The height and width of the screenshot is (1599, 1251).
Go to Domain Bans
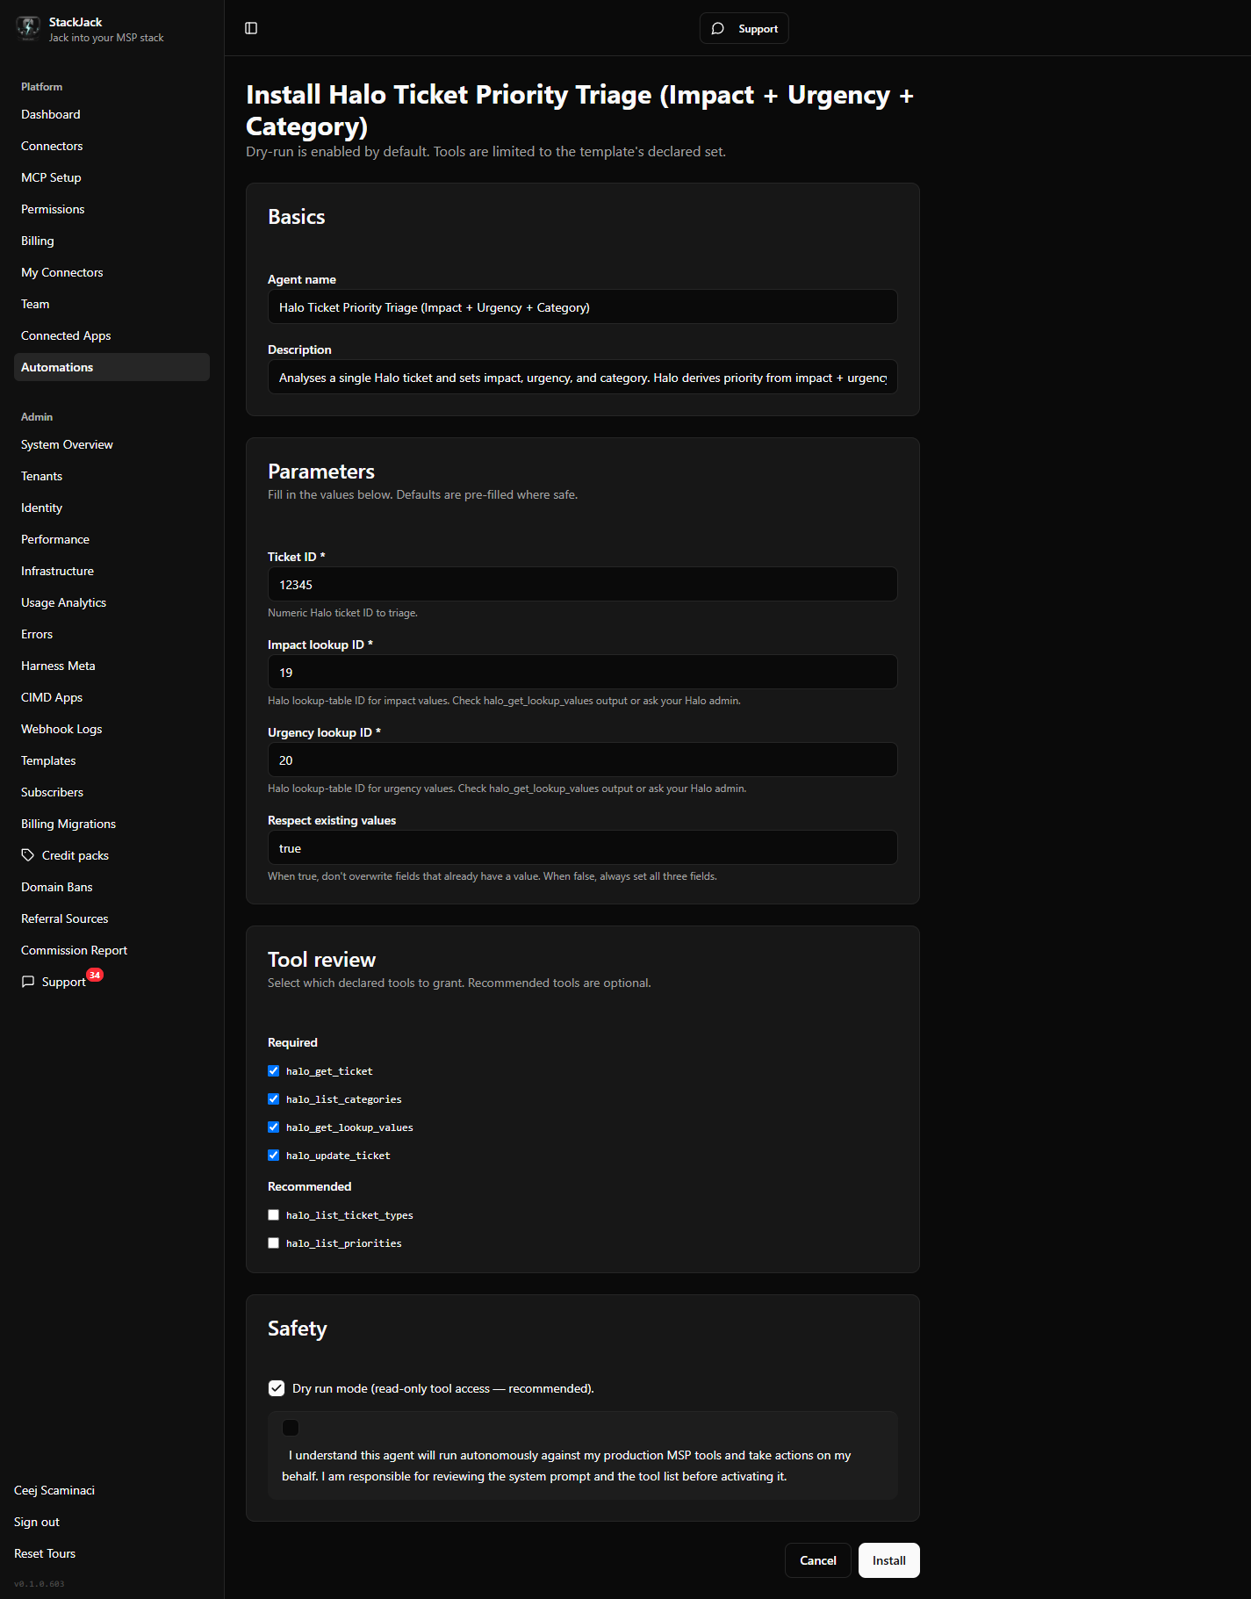tap(111, 887)
